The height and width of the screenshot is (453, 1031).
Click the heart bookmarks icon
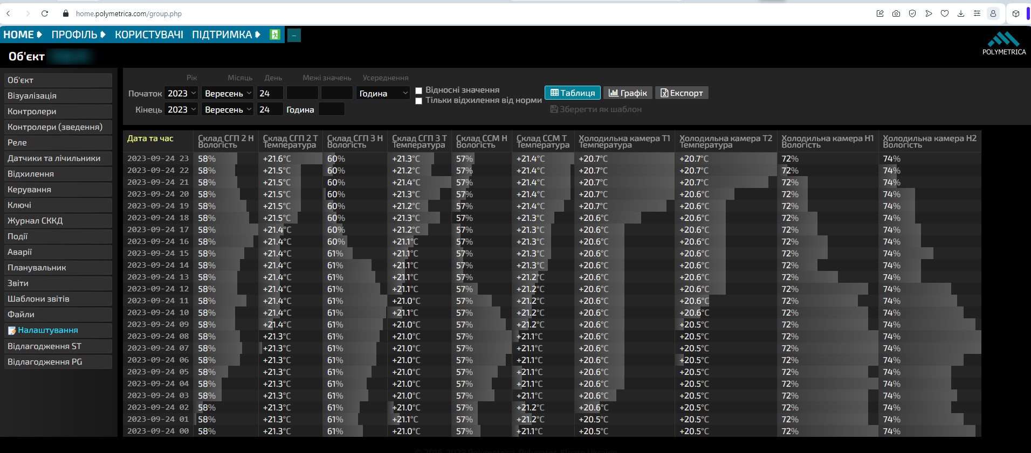point(945,13)
